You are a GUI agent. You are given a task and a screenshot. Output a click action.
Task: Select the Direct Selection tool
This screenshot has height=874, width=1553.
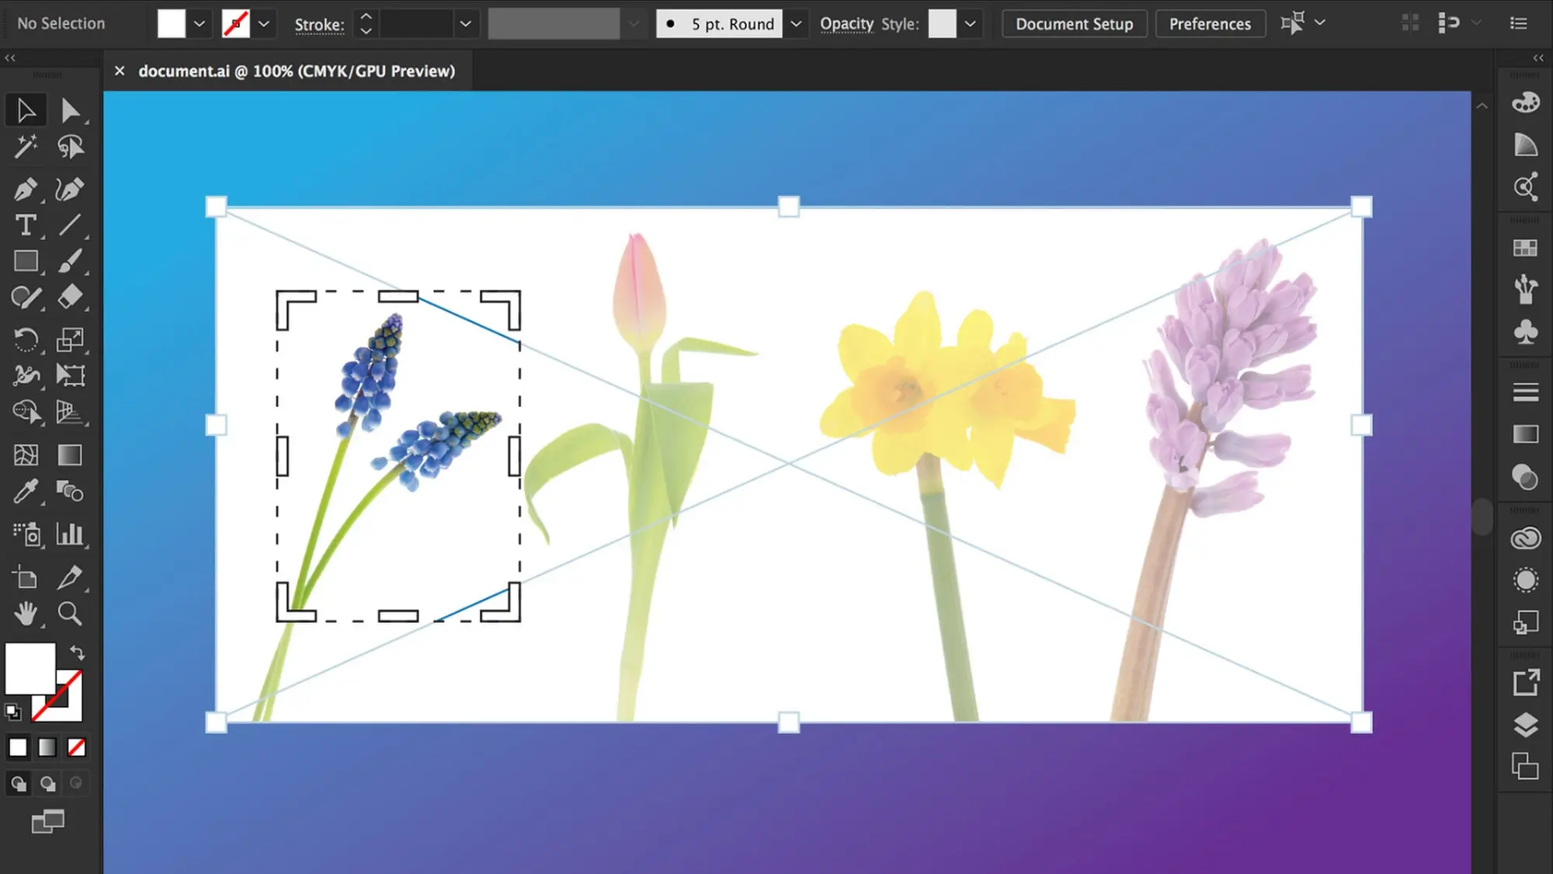pos(69,109)
